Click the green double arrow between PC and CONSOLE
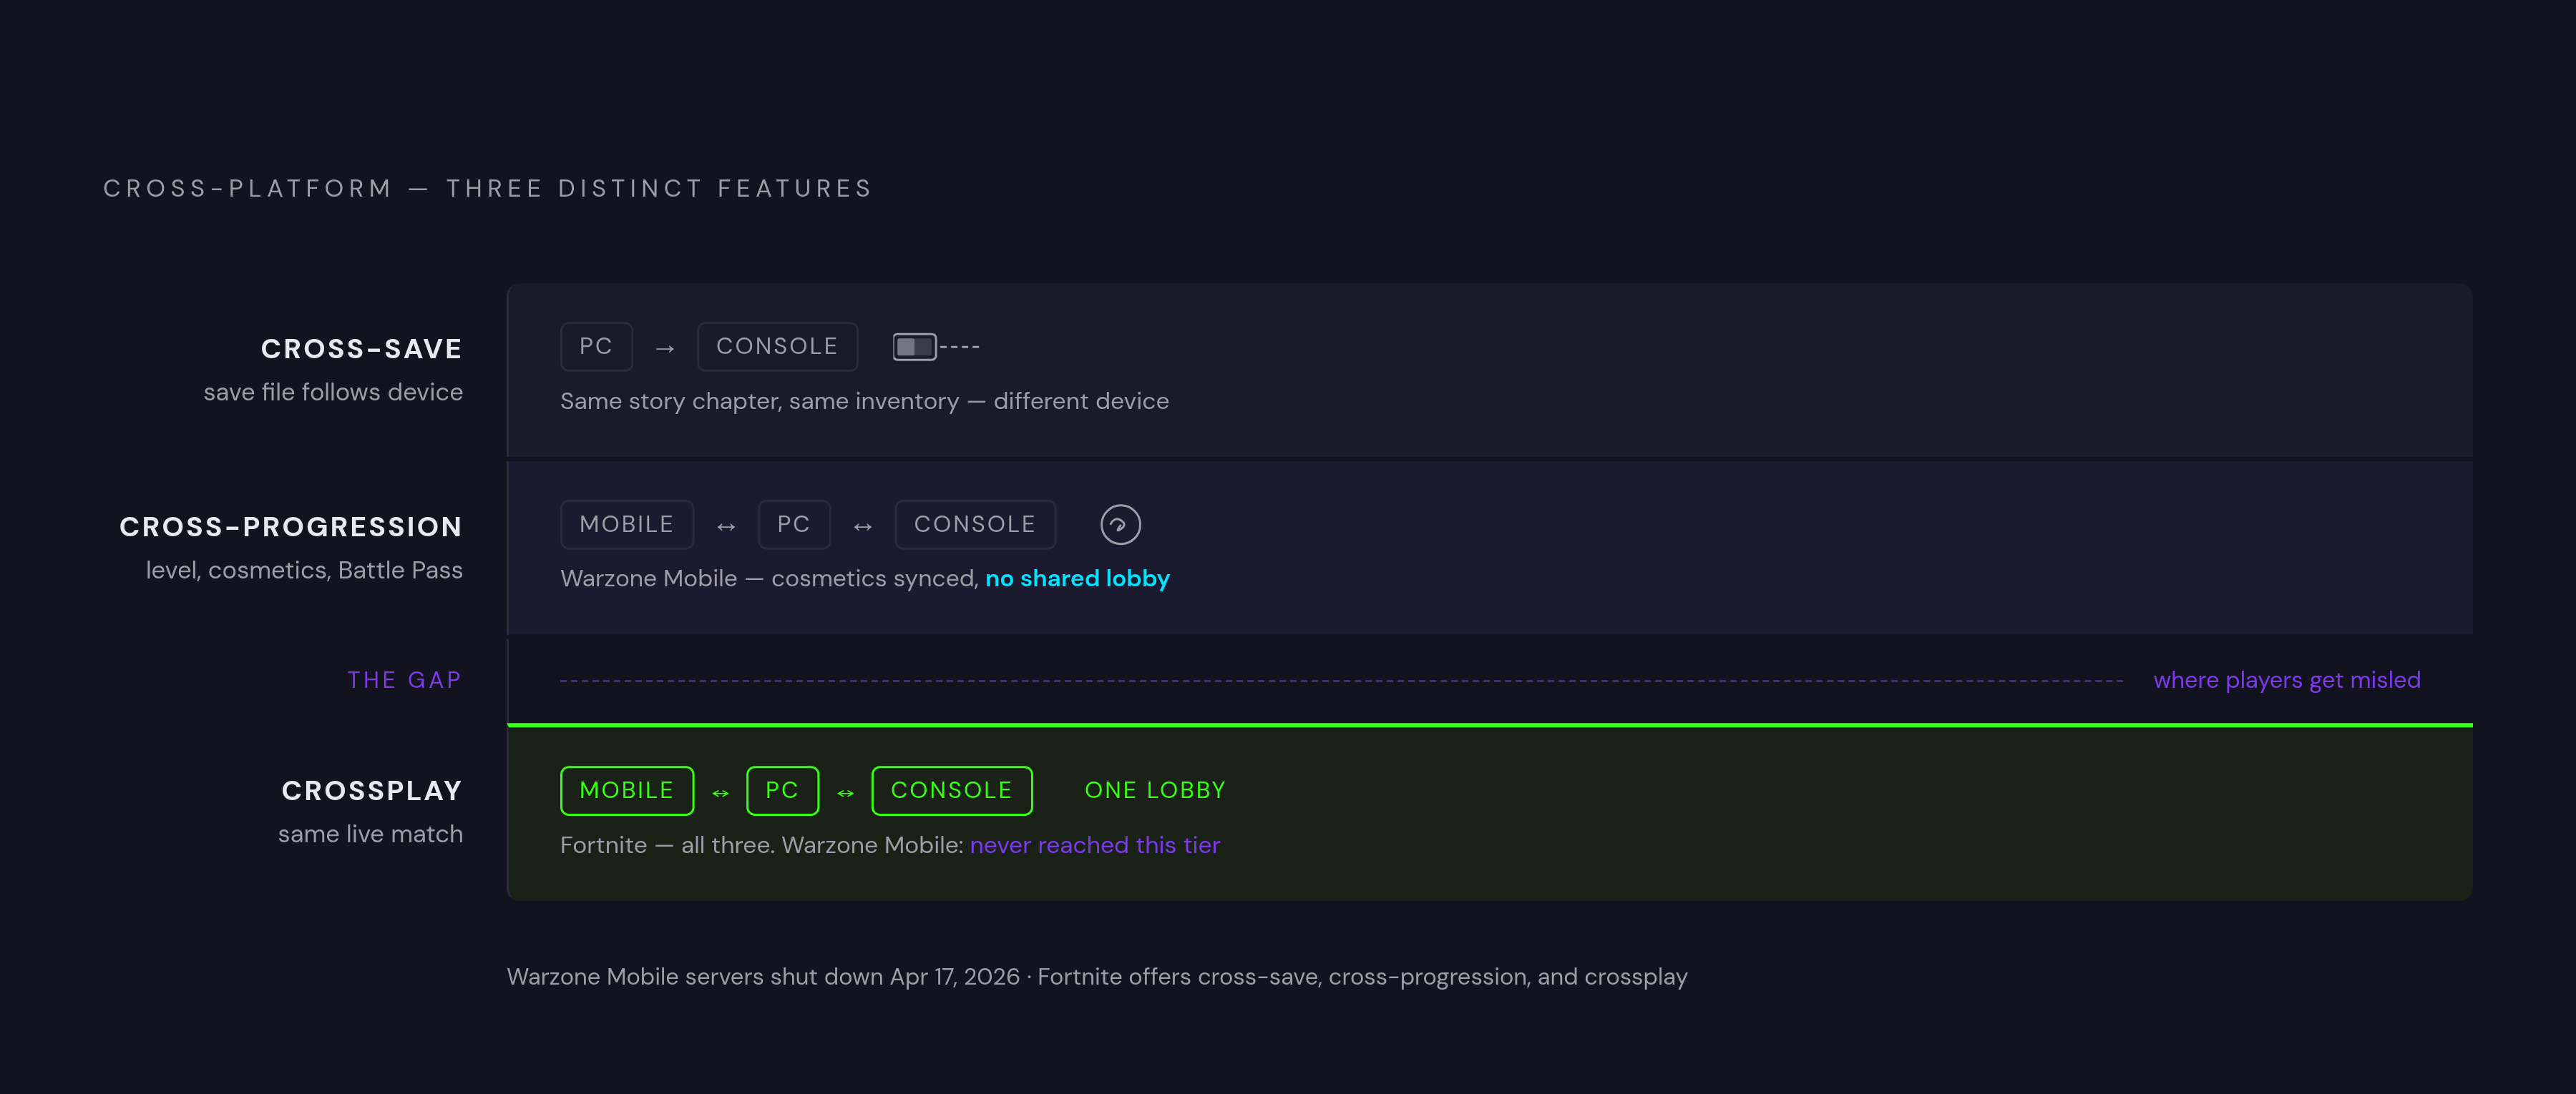Image resolution: width=2576 pixels, height=1094 pixels. (x=845, y=793)
